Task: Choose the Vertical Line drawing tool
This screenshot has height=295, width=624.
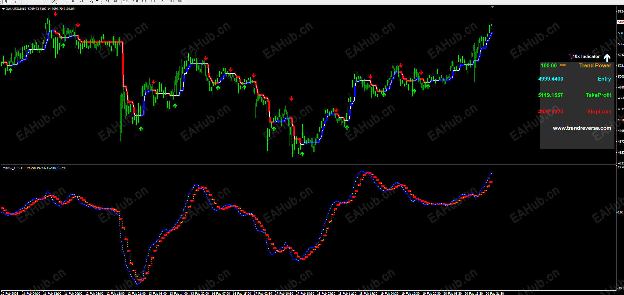Action: (27, 1)
